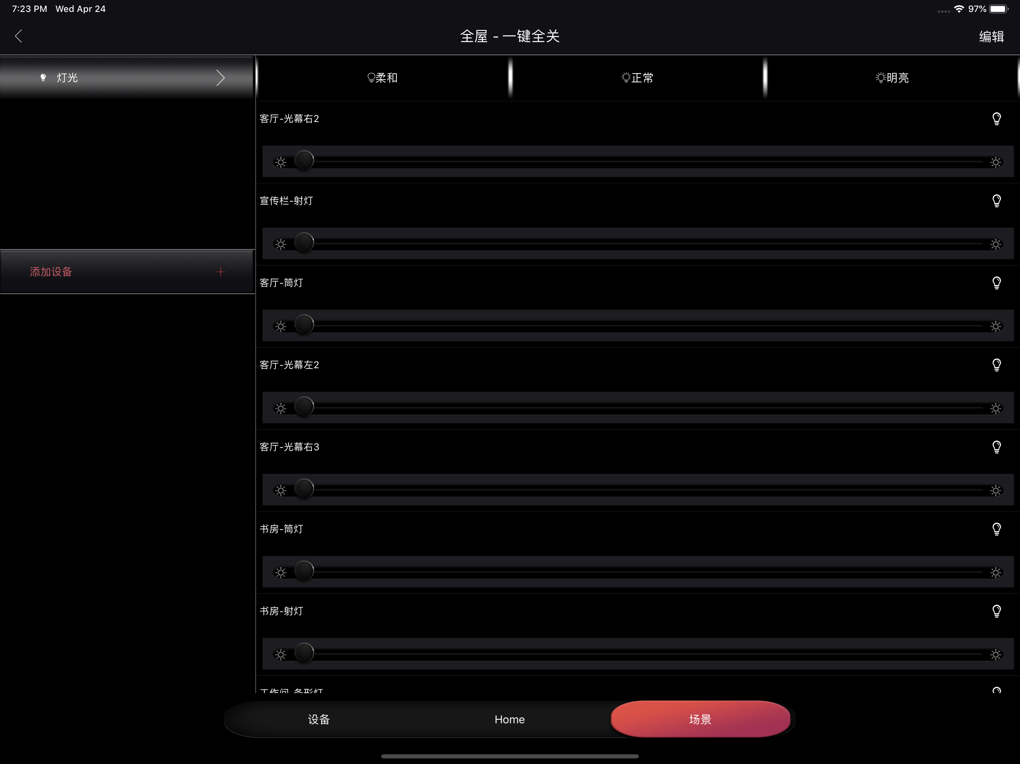
Task: Select the 正常 normal brightness preset
Action: (x=637, y=78)
